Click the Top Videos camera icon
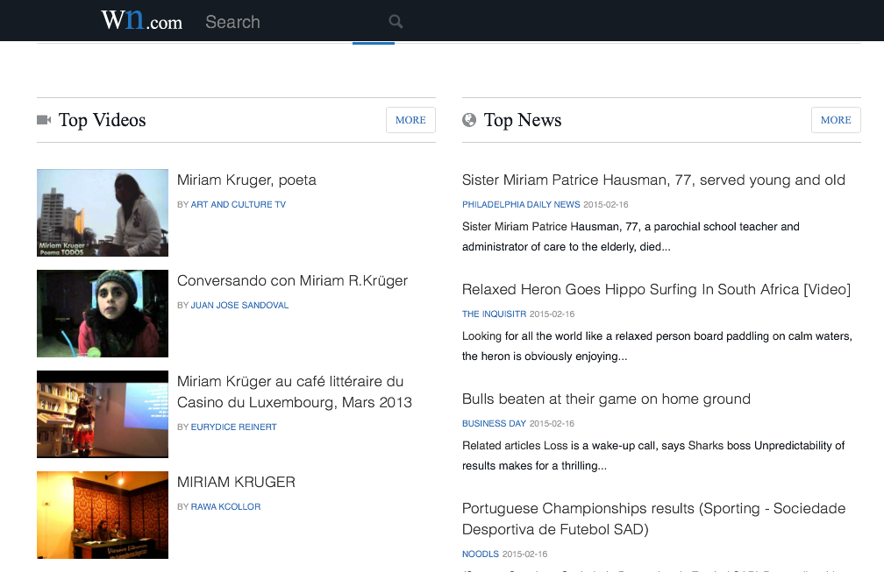The width and height of the screenshot is (884, 572). point(44,120)
